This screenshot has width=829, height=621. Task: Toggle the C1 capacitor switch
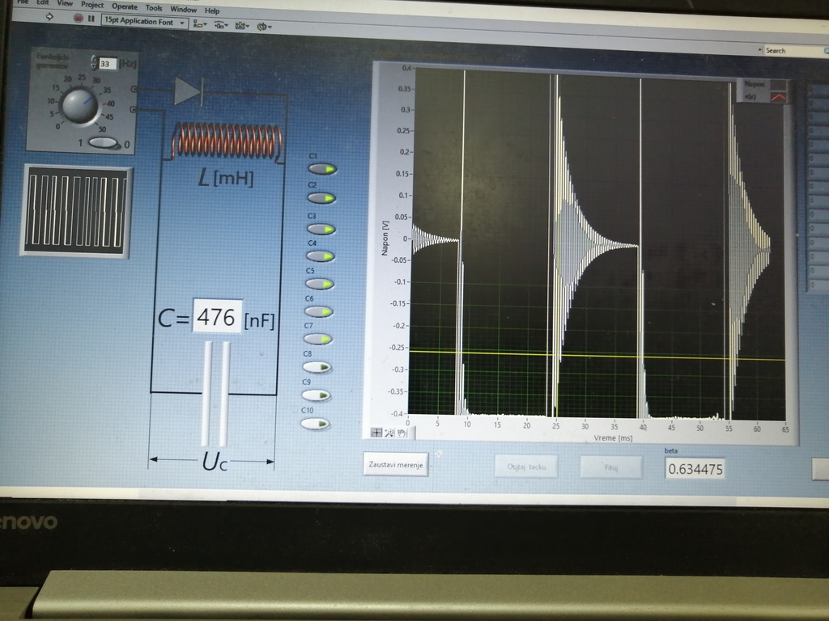[321, 169]
